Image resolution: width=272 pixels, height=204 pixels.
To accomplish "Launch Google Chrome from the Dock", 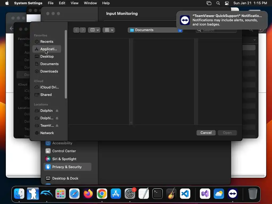I will point(102,194).
